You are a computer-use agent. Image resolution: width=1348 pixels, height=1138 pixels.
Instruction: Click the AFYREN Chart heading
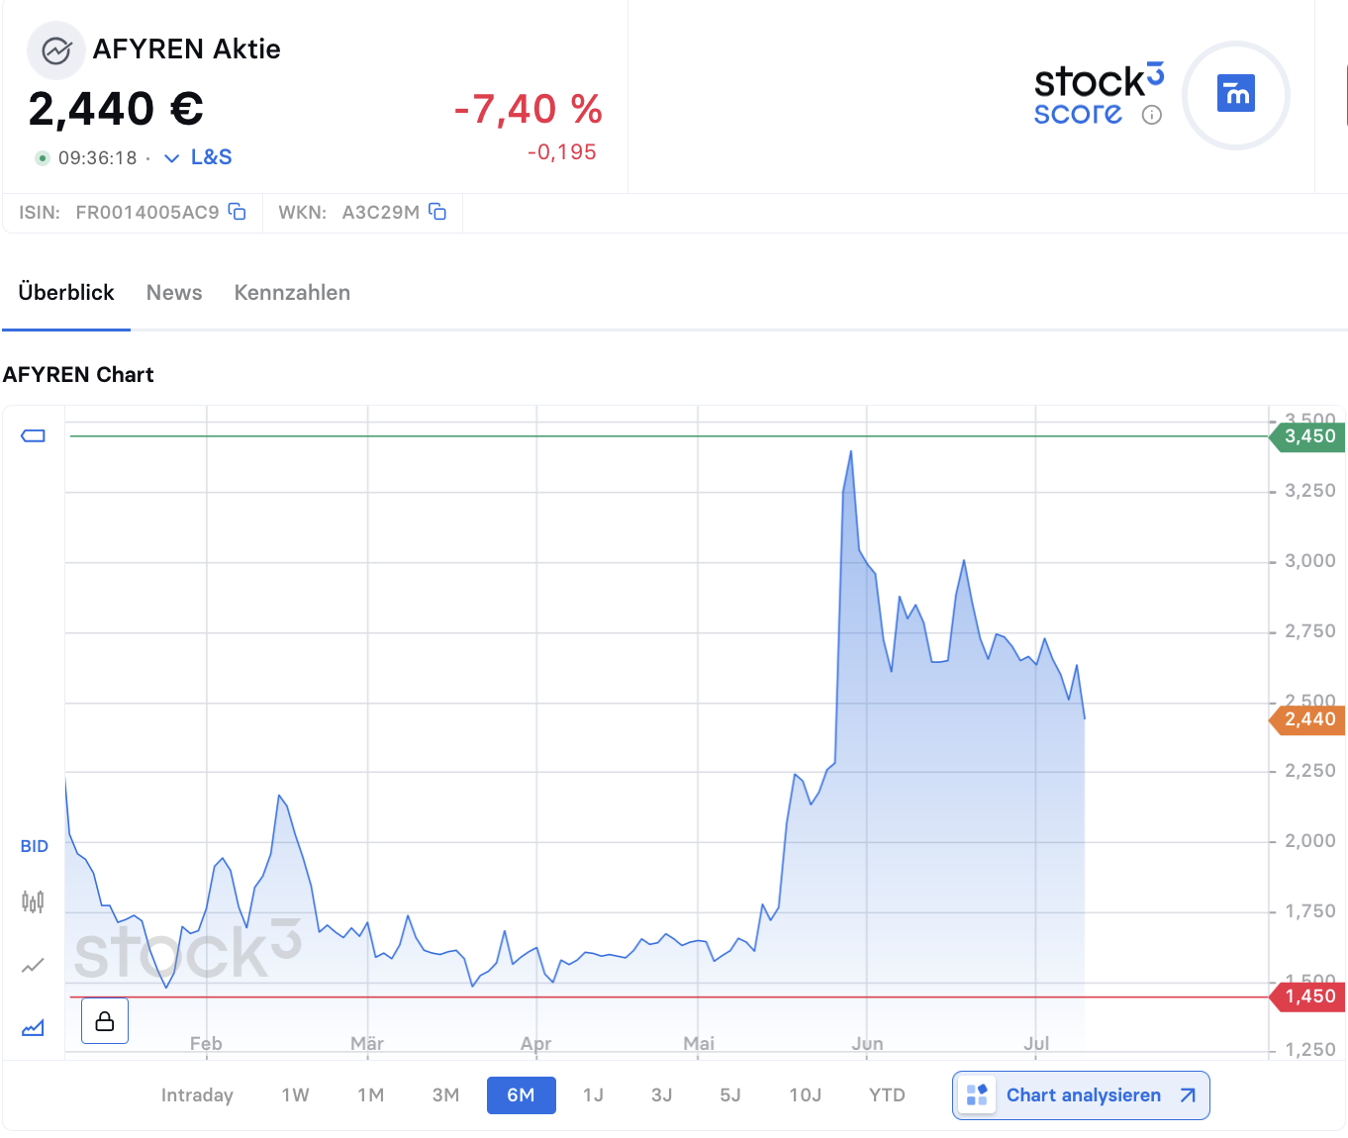click(78, 375)
